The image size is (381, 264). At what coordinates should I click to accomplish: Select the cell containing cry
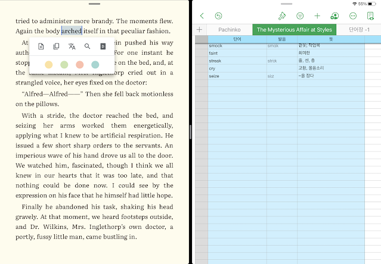[x=237, y=68]
